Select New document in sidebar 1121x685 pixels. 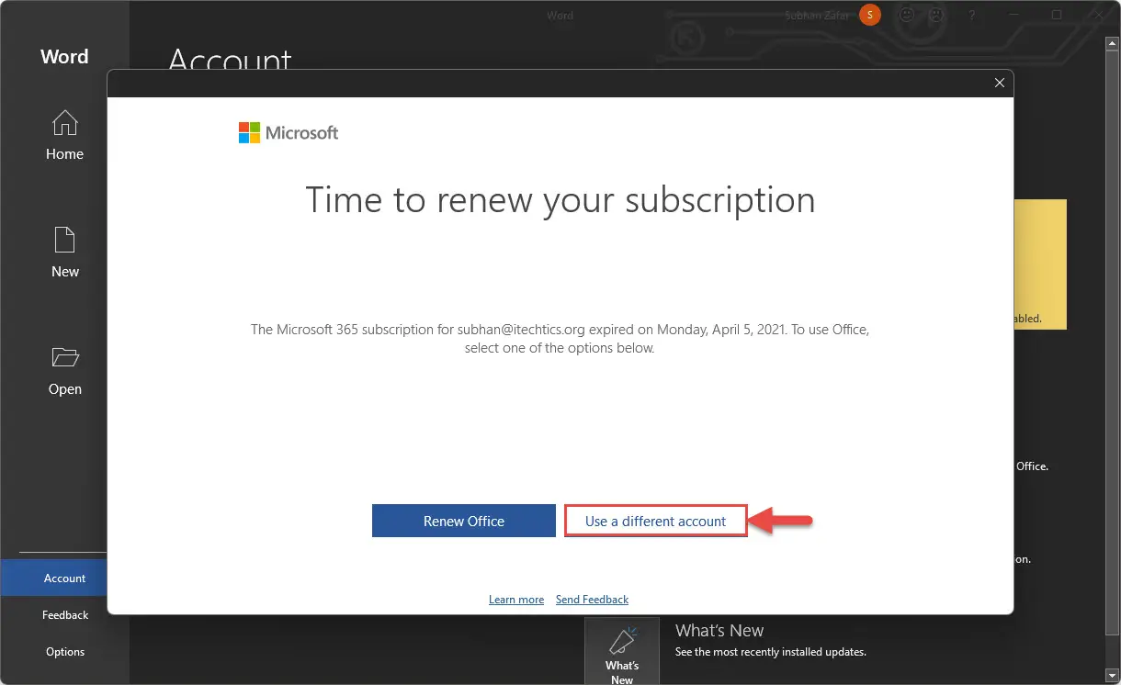coord(64,253)
